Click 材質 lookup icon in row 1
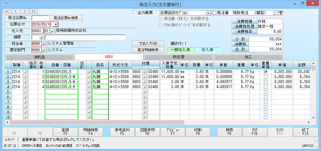Viewport: 321px width, 151px height. 145,72
